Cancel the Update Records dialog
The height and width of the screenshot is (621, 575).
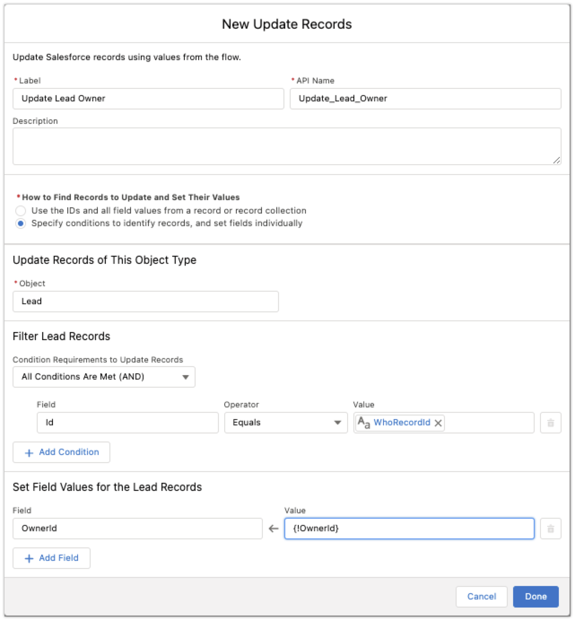[x=481, y=596]
